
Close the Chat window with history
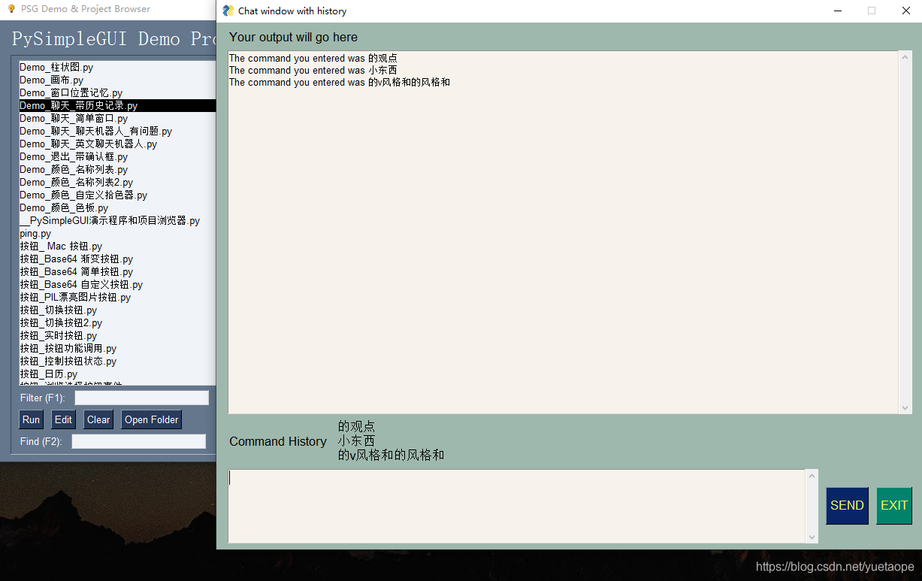click(905, 11)
